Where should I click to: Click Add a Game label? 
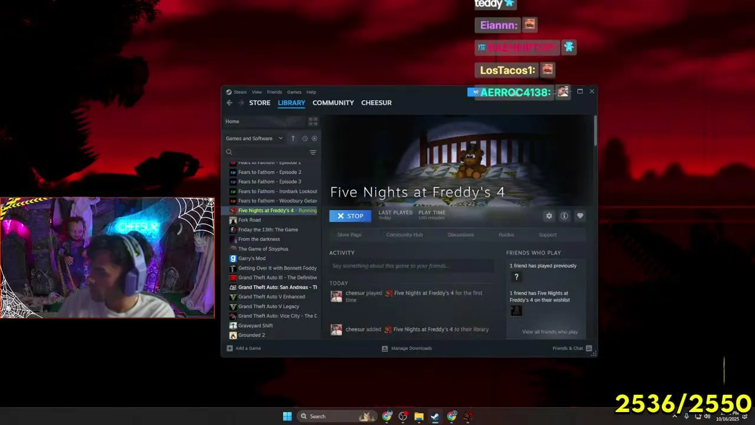(248, 348)
